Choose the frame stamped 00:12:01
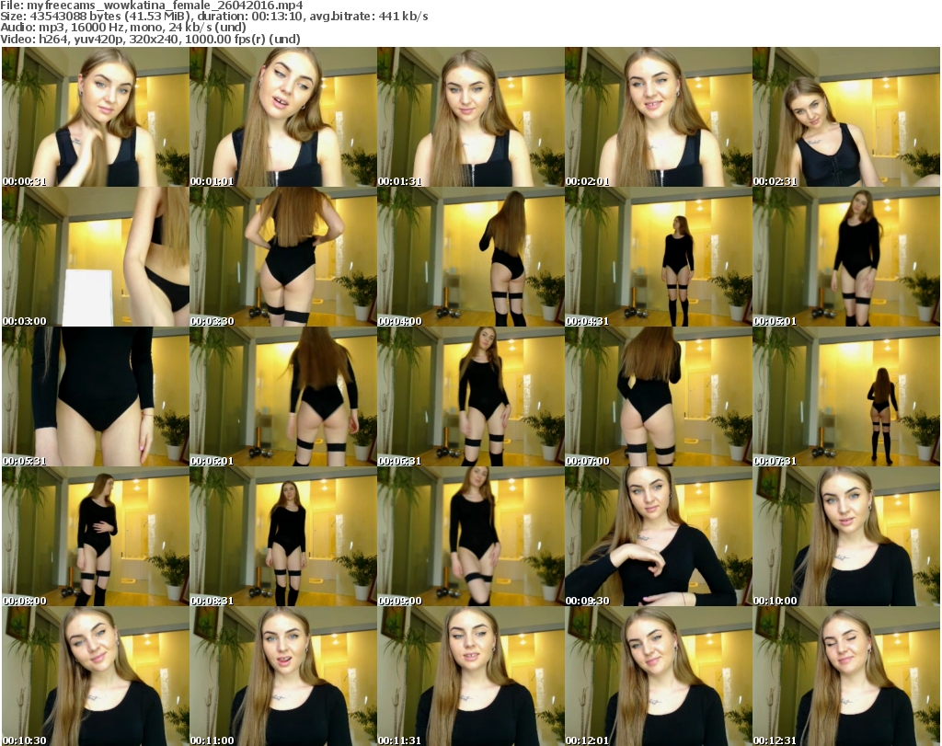Image resolution: width=942 pixels, height=746 pixels. click(658, 676)
